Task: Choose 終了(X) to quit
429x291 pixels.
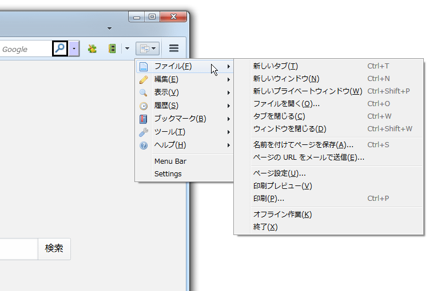Action: pyautogui.click(x=328, y=227)
